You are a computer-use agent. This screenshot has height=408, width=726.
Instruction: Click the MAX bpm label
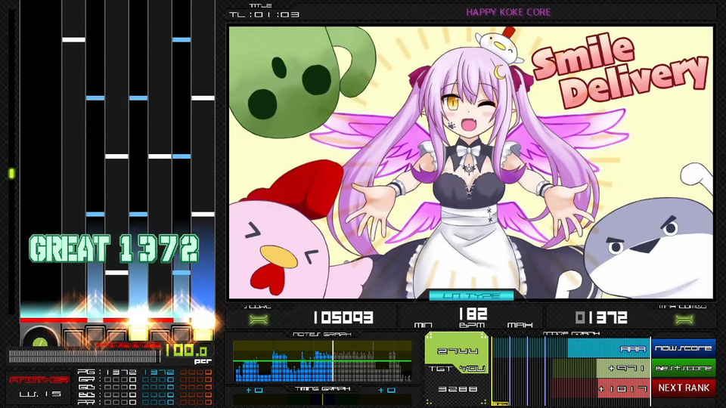pyautogui.click(x=520, y=325)
